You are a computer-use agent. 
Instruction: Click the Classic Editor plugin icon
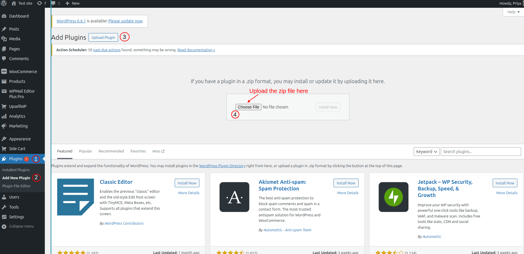click(x=76, y=197)
